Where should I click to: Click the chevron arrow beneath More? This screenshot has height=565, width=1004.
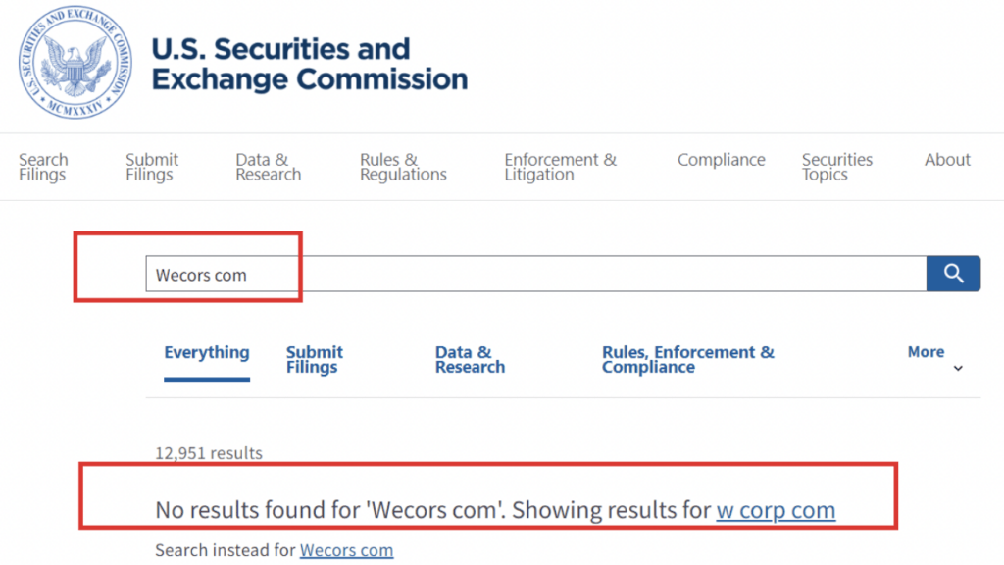[x=958, y=369]
